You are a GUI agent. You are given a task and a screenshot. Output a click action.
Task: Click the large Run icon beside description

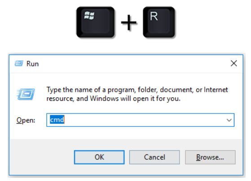26,94
